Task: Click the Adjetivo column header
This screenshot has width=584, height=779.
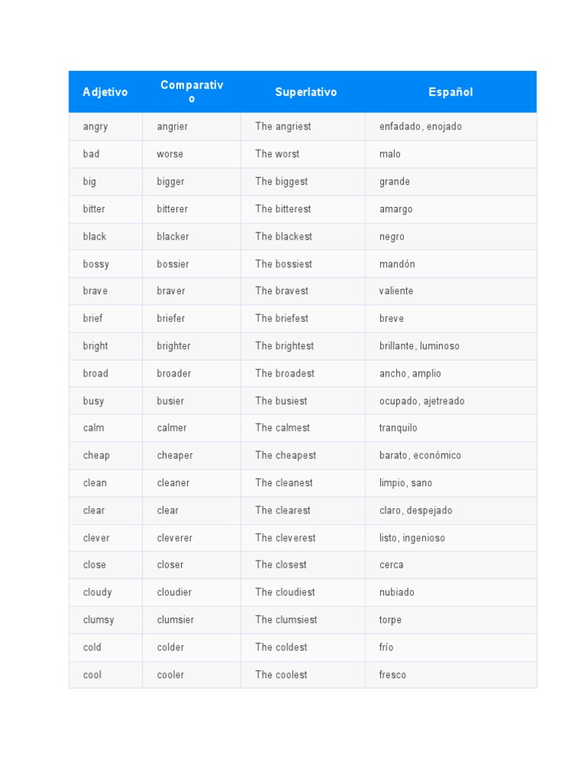Action: click(x=105, y=92)
